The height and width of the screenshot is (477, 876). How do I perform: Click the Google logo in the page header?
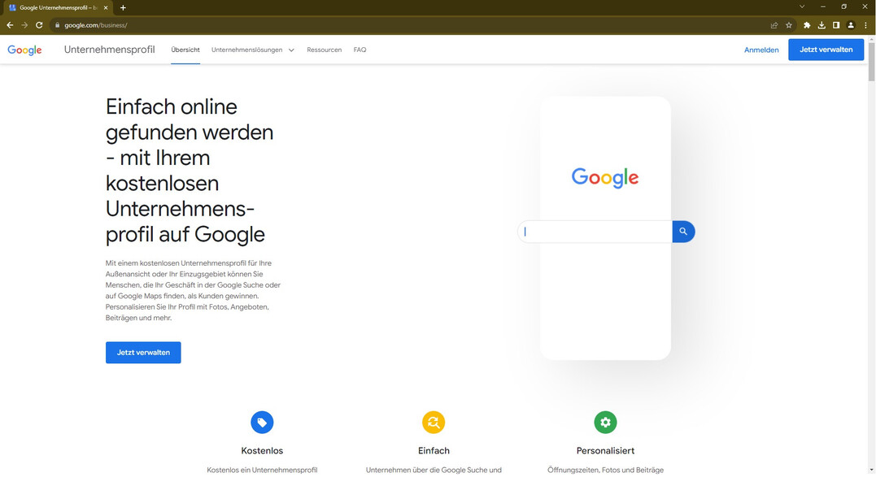click(x=24, y=50)
